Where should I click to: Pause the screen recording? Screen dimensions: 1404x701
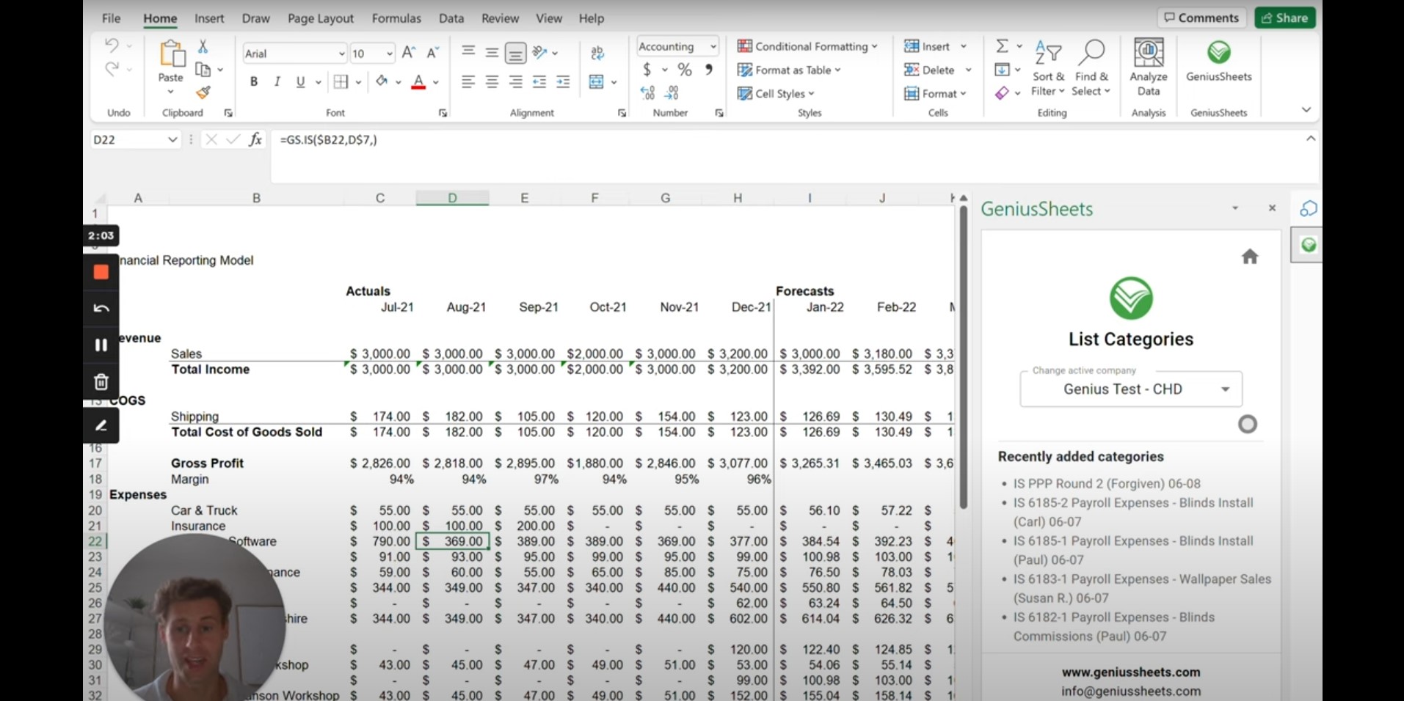(101, 345)
